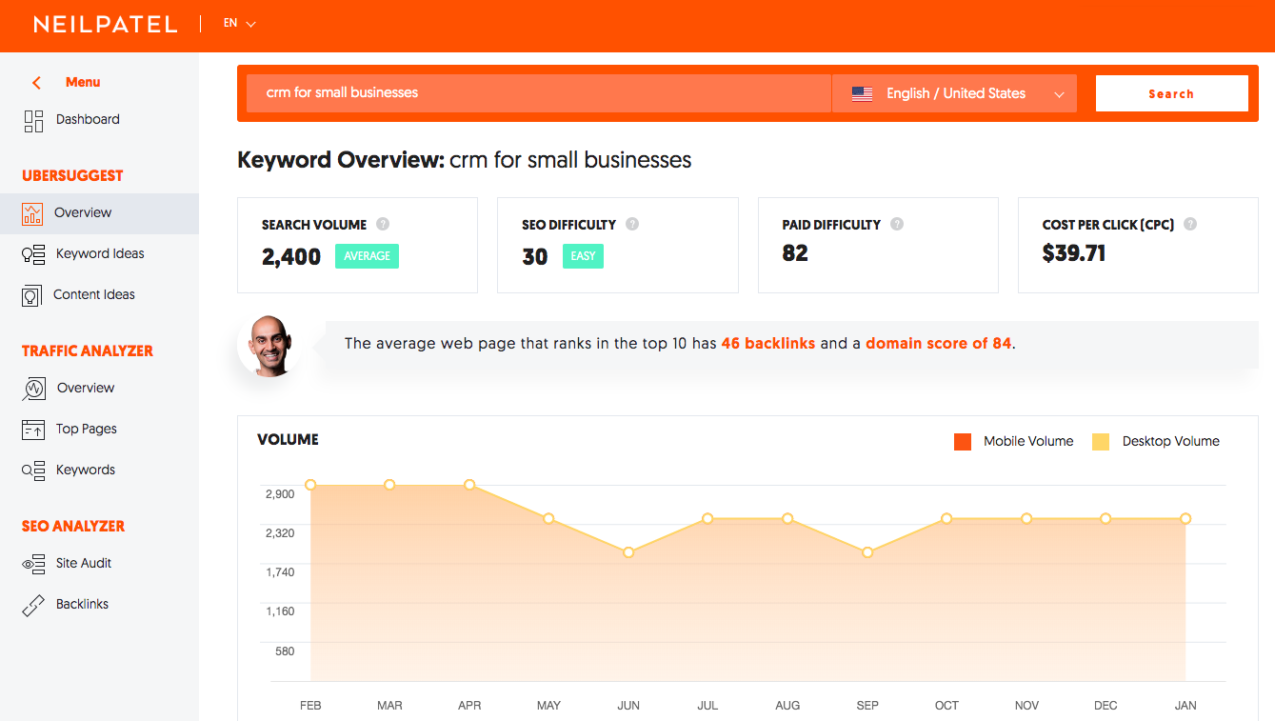Screen dimensions: 1275x721
Task: Click the SEO Difficulty help icon
Action: (x=632, y=225)
